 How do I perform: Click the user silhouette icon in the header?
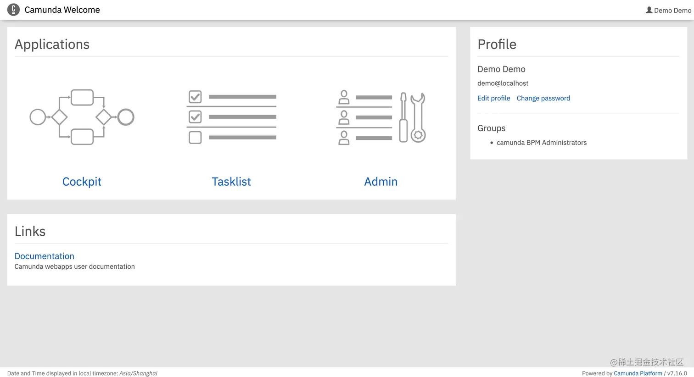(x=649, y=10)
